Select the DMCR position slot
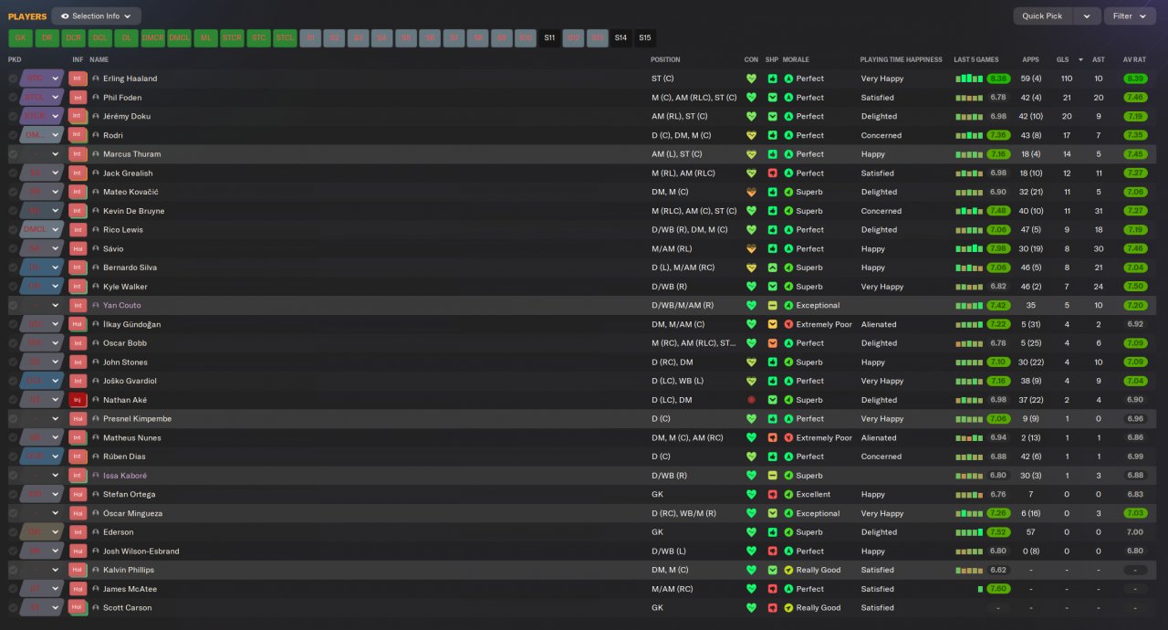This screenshot has height=630, width=1168. pos(152,38)
